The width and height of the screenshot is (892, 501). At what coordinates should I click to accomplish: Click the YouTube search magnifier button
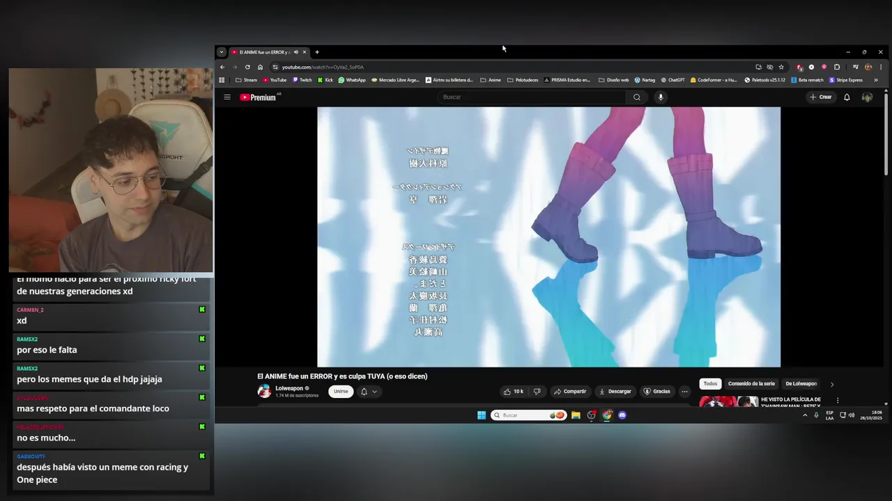click(x=636, y=97)
